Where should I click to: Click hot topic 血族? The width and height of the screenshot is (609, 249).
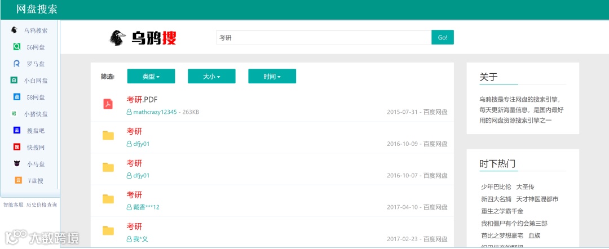[535, 235]
